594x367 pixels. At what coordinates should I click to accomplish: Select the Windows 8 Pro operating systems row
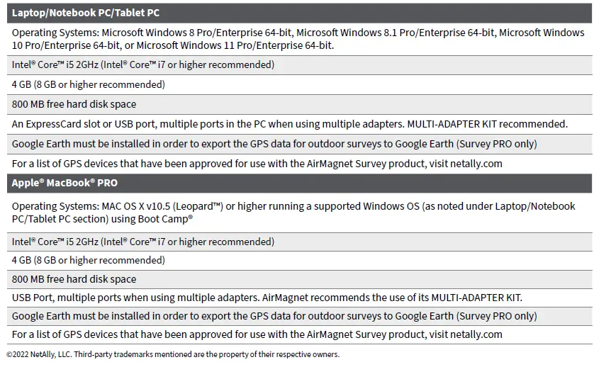click(x=298, y=39)
